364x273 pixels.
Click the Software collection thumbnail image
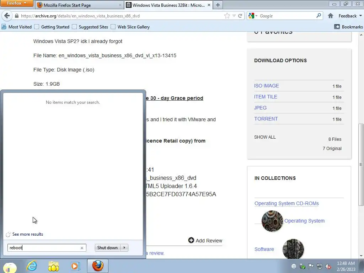pos(293,249)
